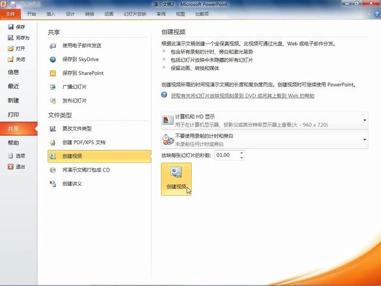Switch to the 插入 Insert tab
The height and width of the screenshot is (286, 381).
point(51,14)
